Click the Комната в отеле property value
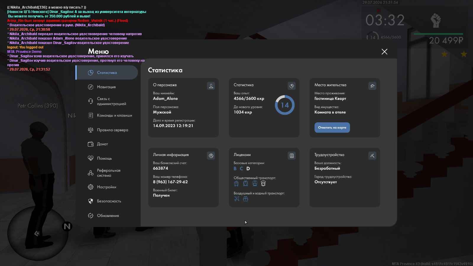The height and width of the screenshot is (266, 473). [x=330, y=112]
